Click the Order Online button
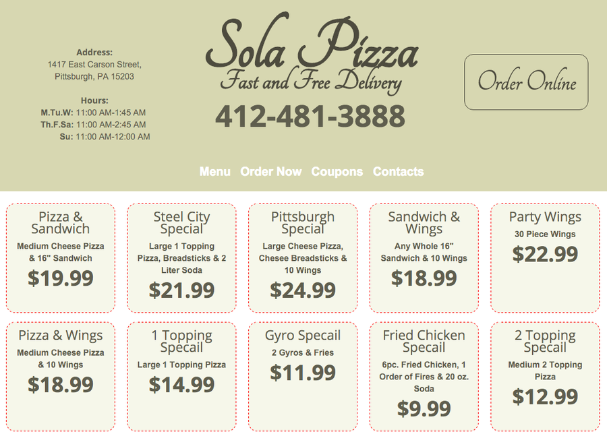 pos(526,82)
